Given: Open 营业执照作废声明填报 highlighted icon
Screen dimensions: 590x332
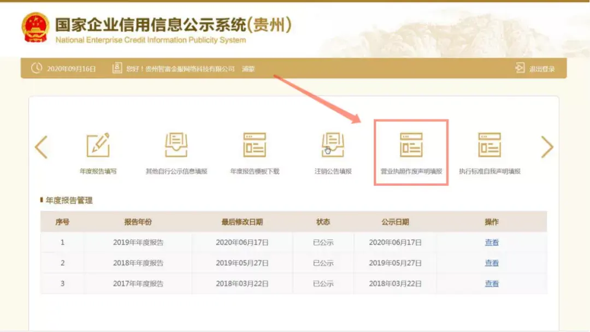Looking at the screenshot, I should [x=411, y=146].
